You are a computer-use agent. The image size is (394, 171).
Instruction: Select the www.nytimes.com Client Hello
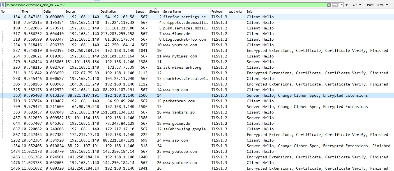197,56
